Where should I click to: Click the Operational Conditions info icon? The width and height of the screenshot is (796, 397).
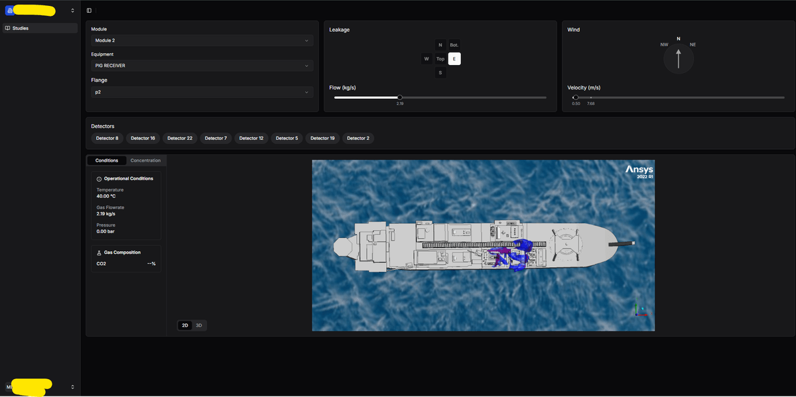click(x=99, y=179)
